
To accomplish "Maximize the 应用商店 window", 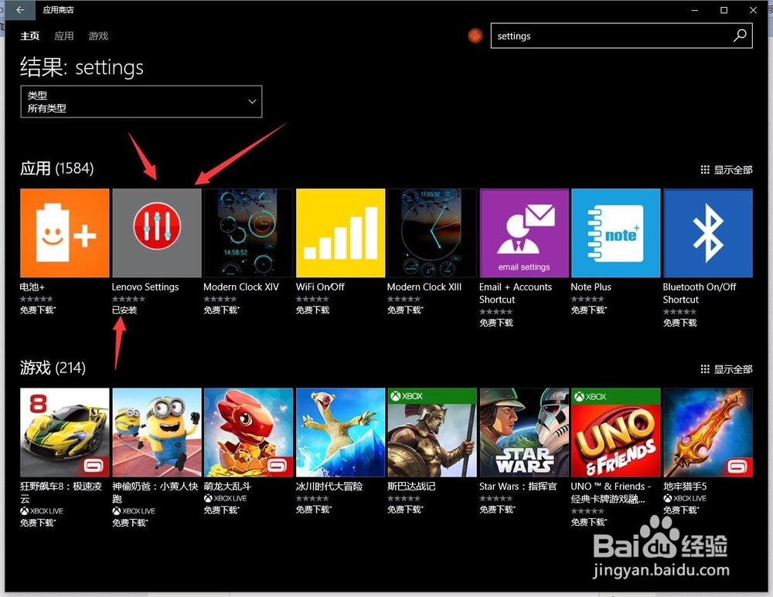I will point(724,10).
